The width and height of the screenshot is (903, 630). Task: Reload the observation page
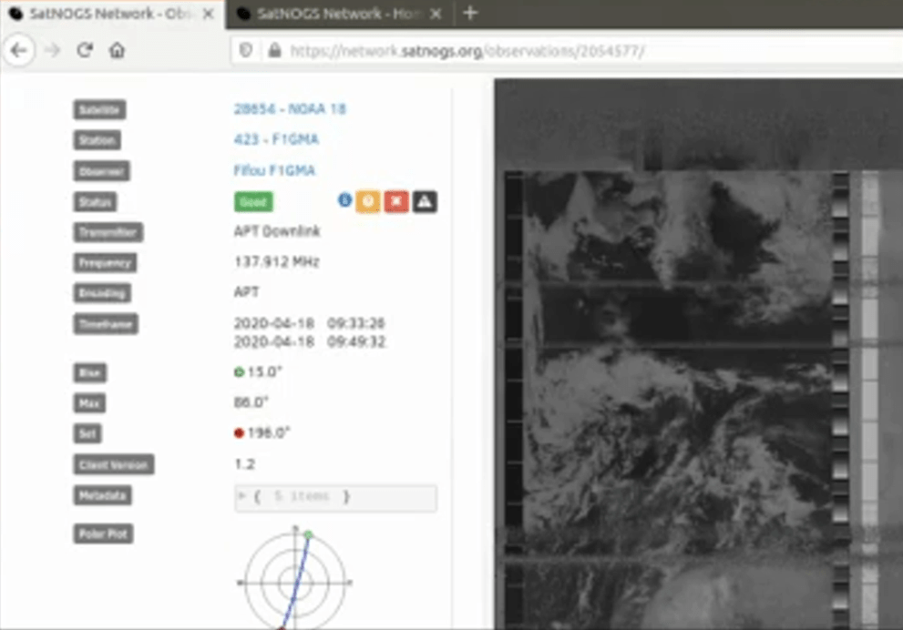coord(85,51)
